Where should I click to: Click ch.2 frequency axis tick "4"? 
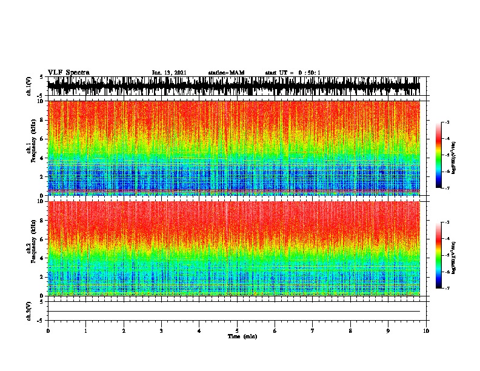point(42,258)
